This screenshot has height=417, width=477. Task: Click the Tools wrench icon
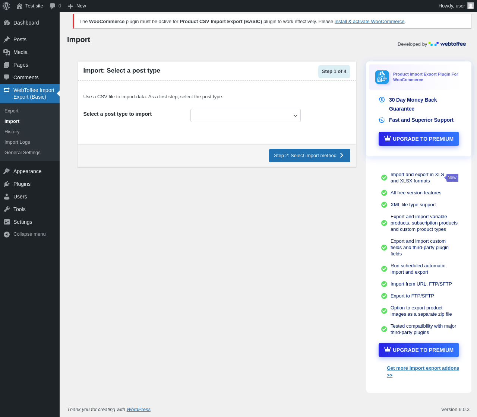(x=7, y=209)
